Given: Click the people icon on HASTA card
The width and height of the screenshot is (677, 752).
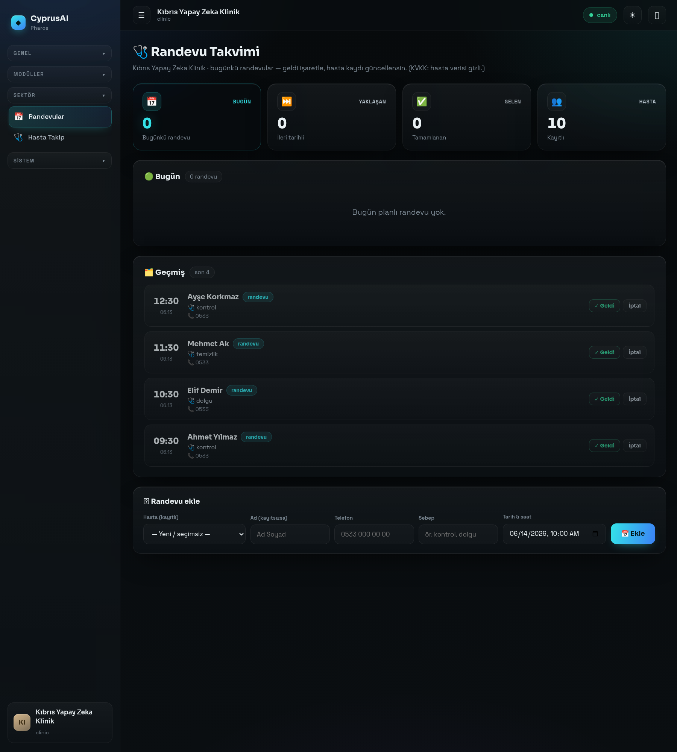Looking at the screenshot, I should click(557, 102).
